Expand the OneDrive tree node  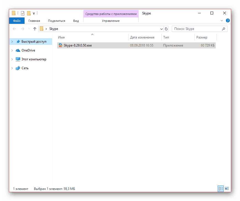pos(12,50)
